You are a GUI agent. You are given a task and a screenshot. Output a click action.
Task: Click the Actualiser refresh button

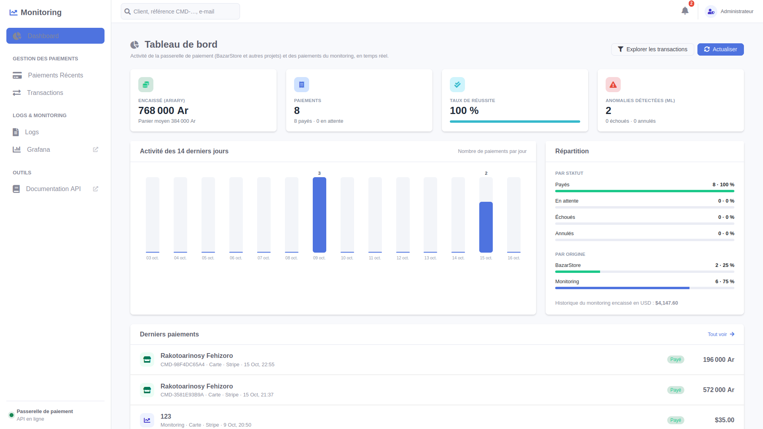point(720,49)
